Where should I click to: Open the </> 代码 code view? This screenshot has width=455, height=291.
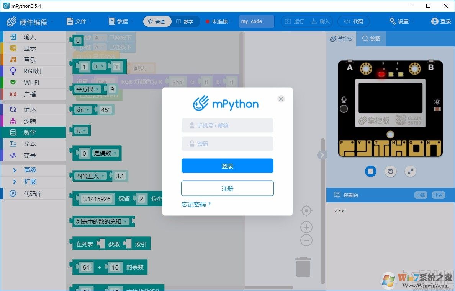pyautogui.click(x=353, y=21)
